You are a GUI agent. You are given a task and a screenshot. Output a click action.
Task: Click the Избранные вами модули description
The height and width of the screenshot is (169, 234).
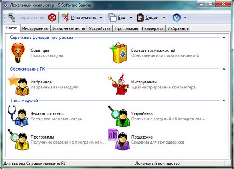coord(54,87)
